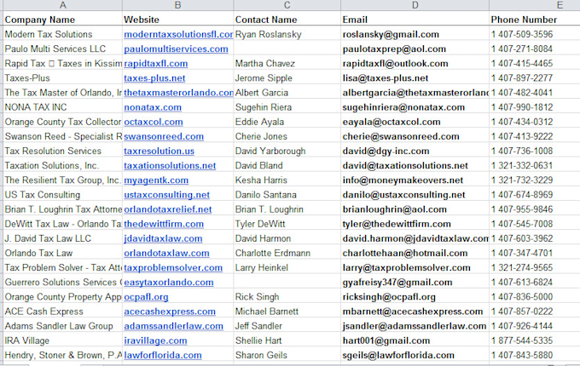This screenshot has height=366, width=580.
Task: Select the Rick Singh cell
Action: point(287,297)
